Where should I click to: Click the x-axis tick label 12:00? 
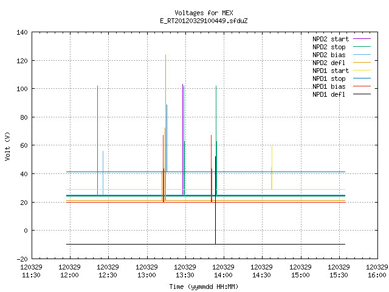[x=69, y=275]
